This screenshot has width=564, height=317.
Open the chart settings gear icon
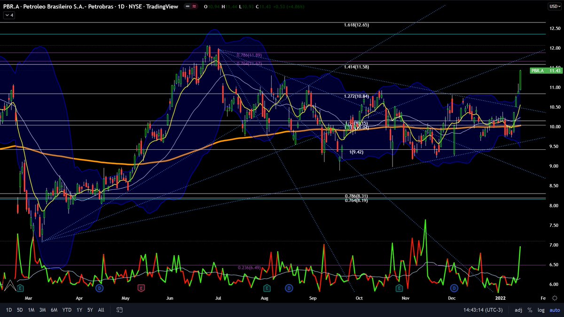click(x=555, y=298)
